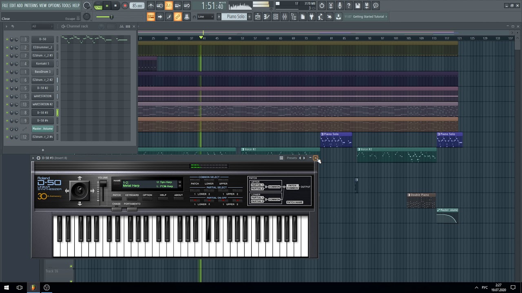This screenshot has height=293, width=522.
Task: Open the mixer view icon
Action: click(x=285, y=17)
